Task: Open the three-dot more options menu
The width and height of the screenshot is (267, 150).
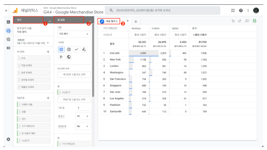Action: click(248, 11)
